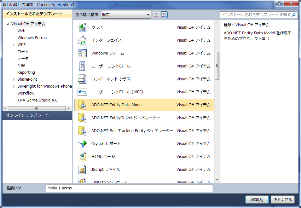Pick the JScript ファイル icon
The width and height of the screenshot is (301, 208).
tap(82, 170)
